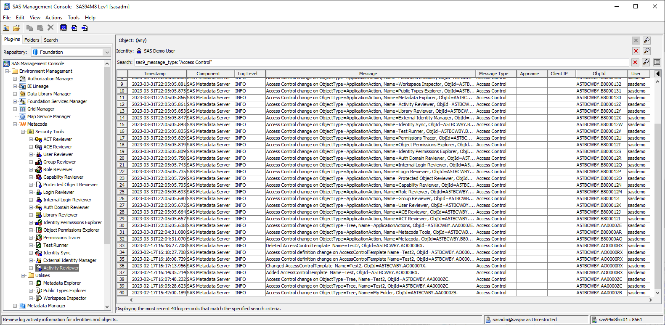665x325 pixels.
Task: Collapse the Environment Management node
Action: tap(7, 71)
